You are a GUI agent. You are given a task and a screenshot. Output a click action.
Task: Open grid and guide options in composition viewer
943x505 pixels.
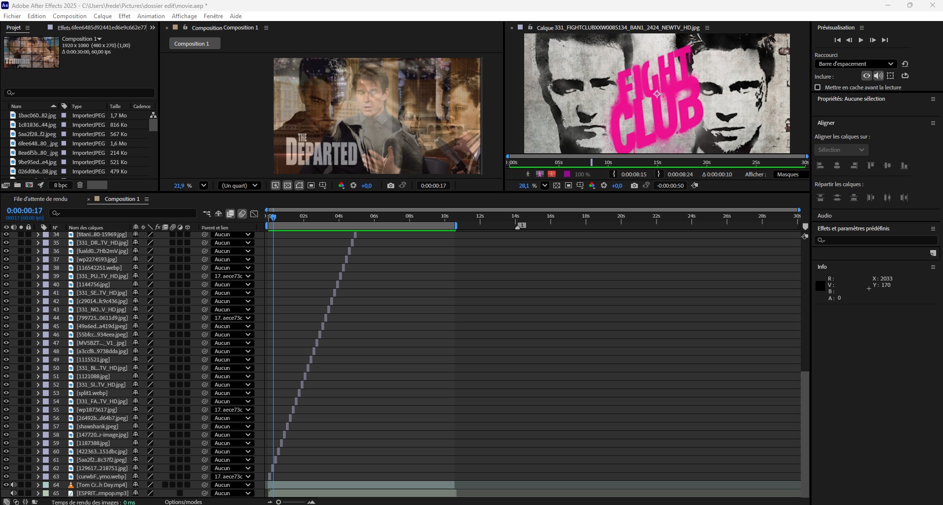323,186
